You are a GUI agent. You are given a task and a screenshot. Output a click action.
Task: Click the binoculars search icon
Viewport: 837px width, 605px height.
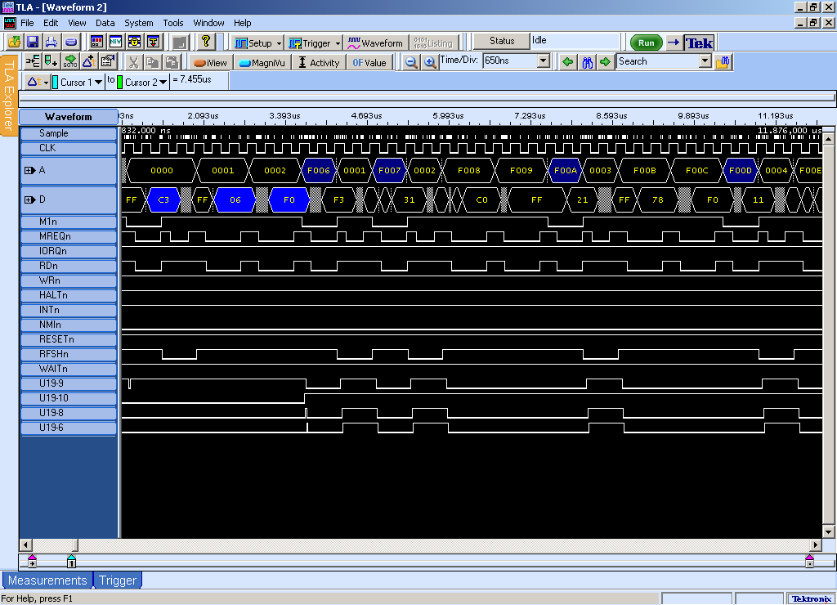[x=587, y=62]
